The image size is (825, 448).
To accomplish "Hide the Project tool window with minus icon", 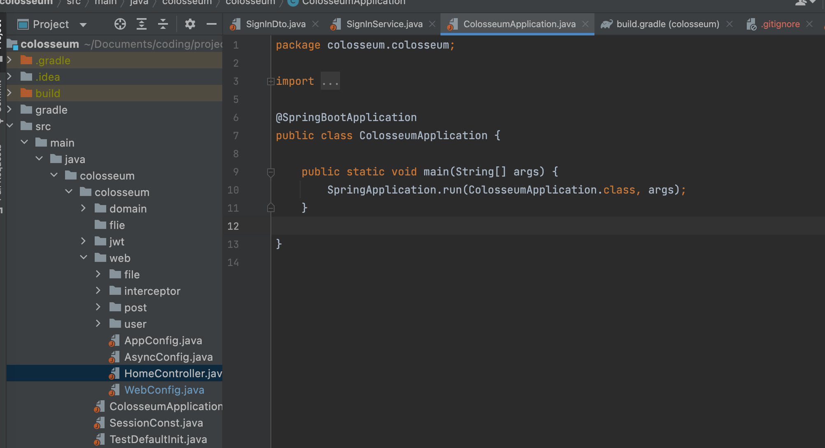I will click(x=212, y=24).
